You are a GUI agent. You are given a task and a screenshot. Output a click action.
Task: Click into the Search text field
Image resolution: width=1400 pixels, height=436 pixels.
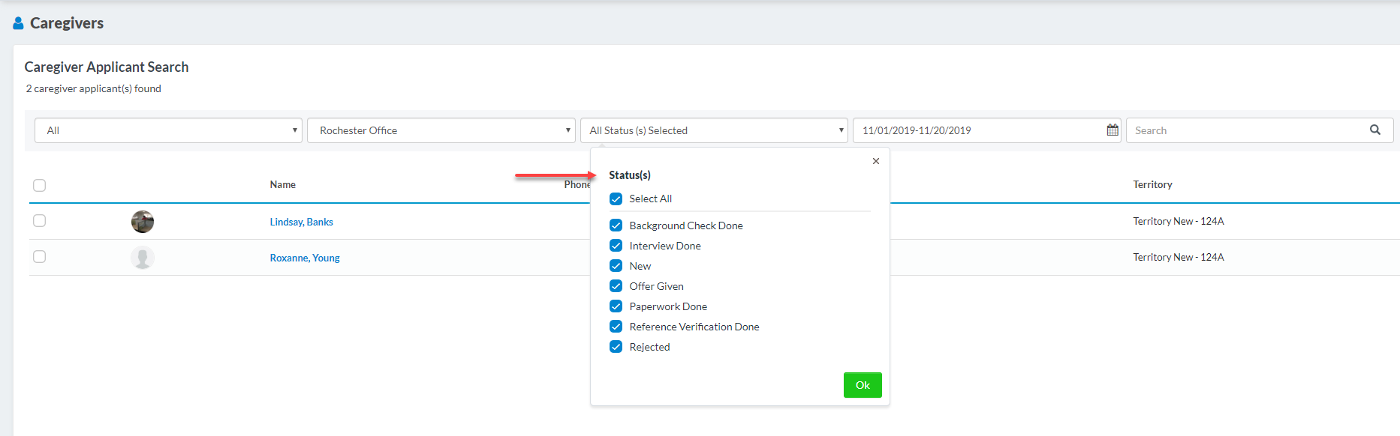1246,130
